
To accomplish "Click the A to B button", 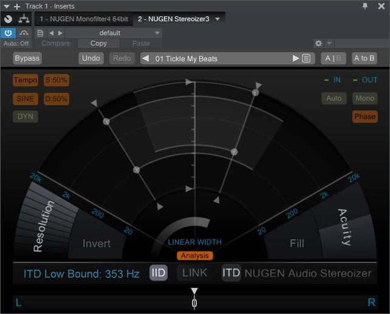I will point(364,58).
